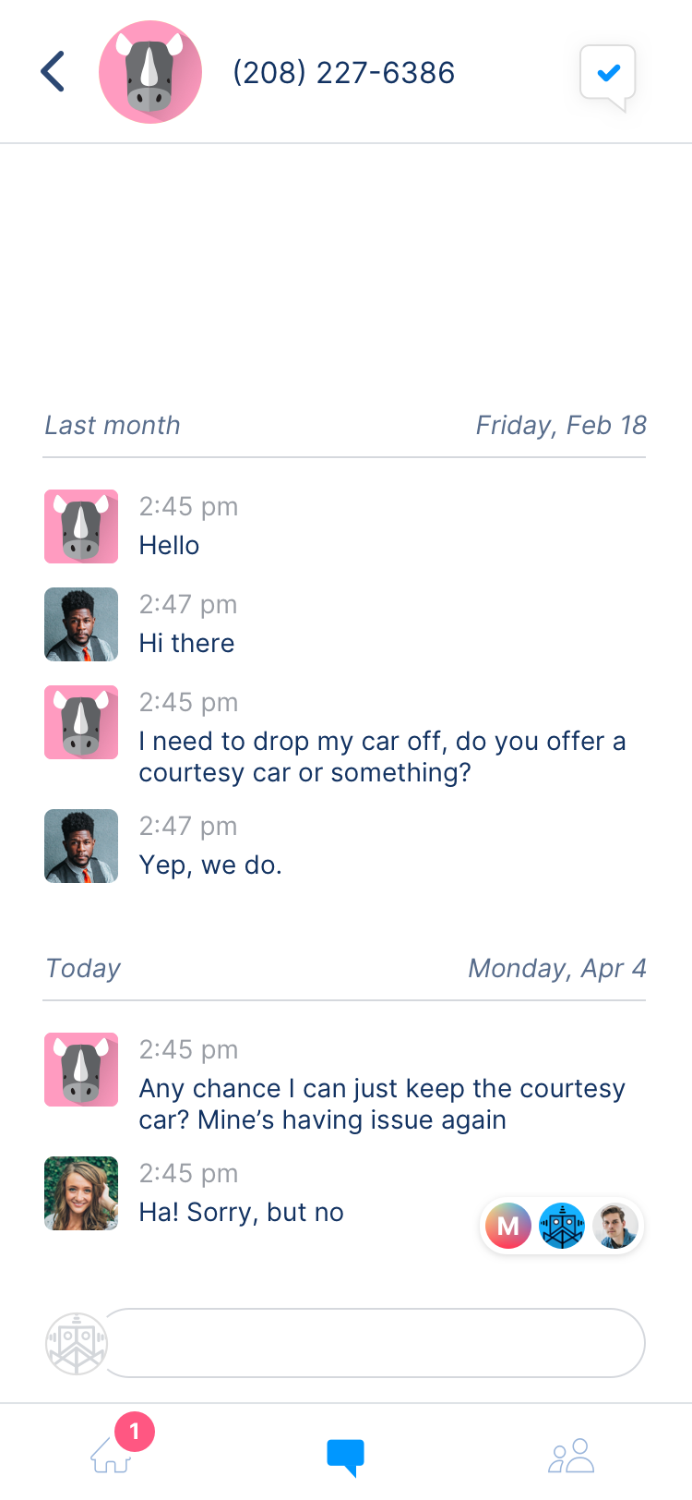
Task: Select the courtesy car question message
Action: click(x=382, y=756)
